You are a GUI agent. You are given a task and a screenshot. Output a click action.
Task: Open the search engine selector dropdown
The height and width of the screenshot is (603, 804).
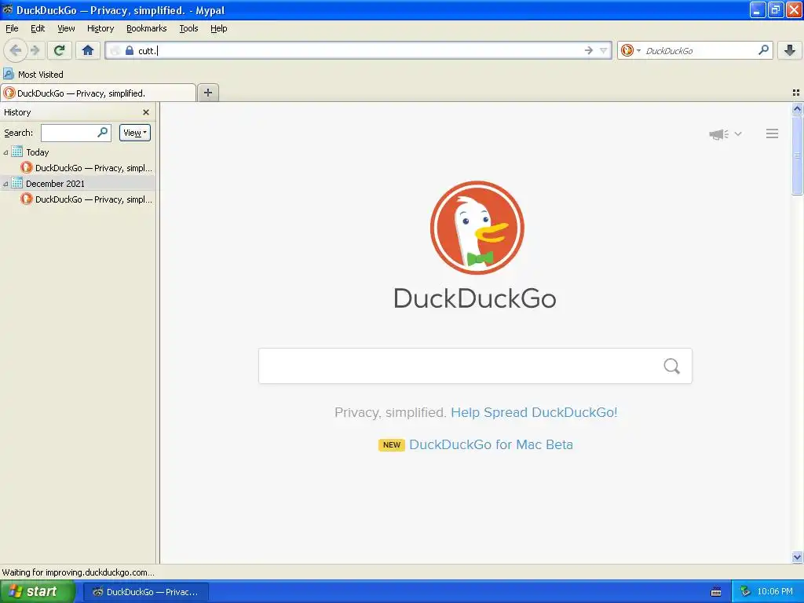pyautogui.click(x=630, y=50)
